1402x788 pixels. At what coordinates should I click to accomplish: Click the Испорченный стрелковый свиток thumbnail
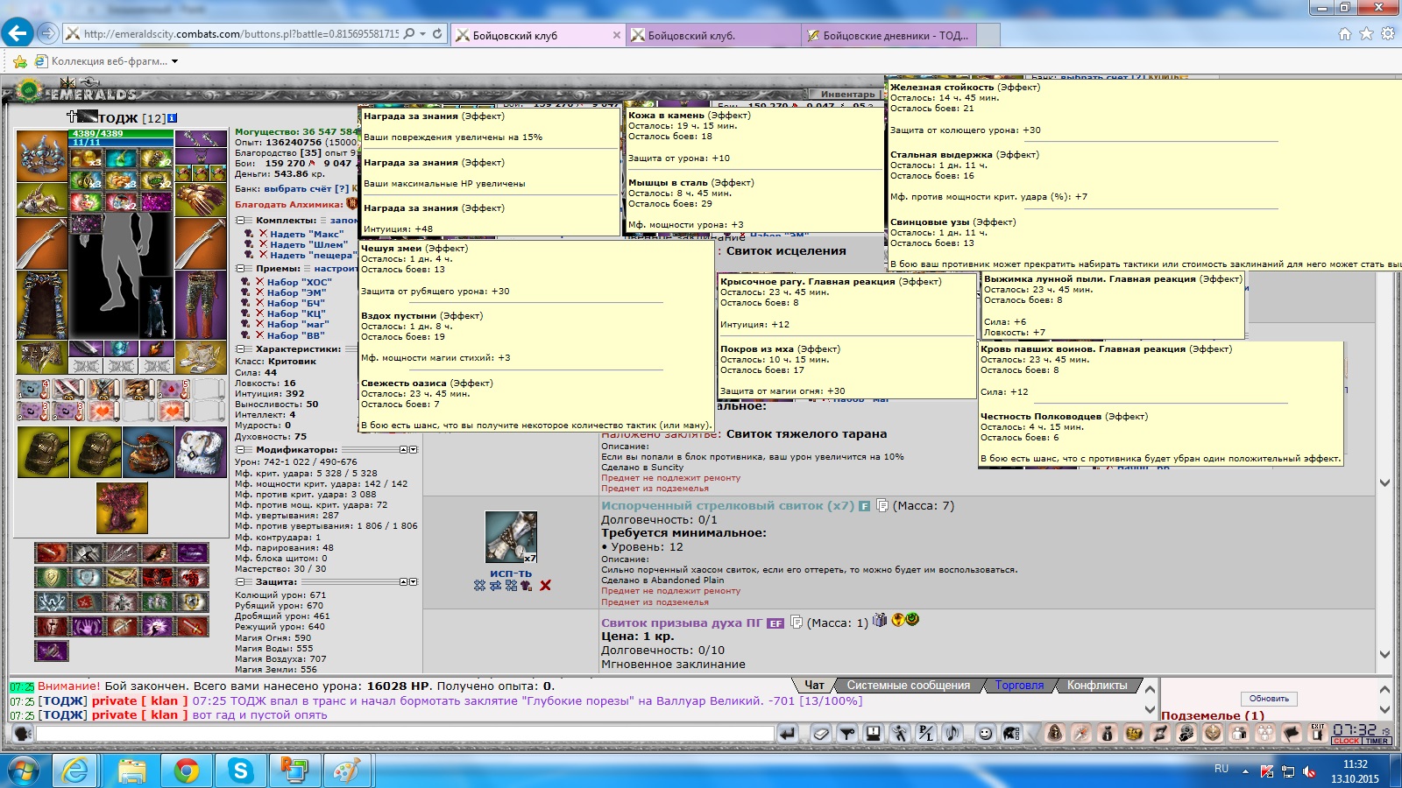[x=511, y=538]
